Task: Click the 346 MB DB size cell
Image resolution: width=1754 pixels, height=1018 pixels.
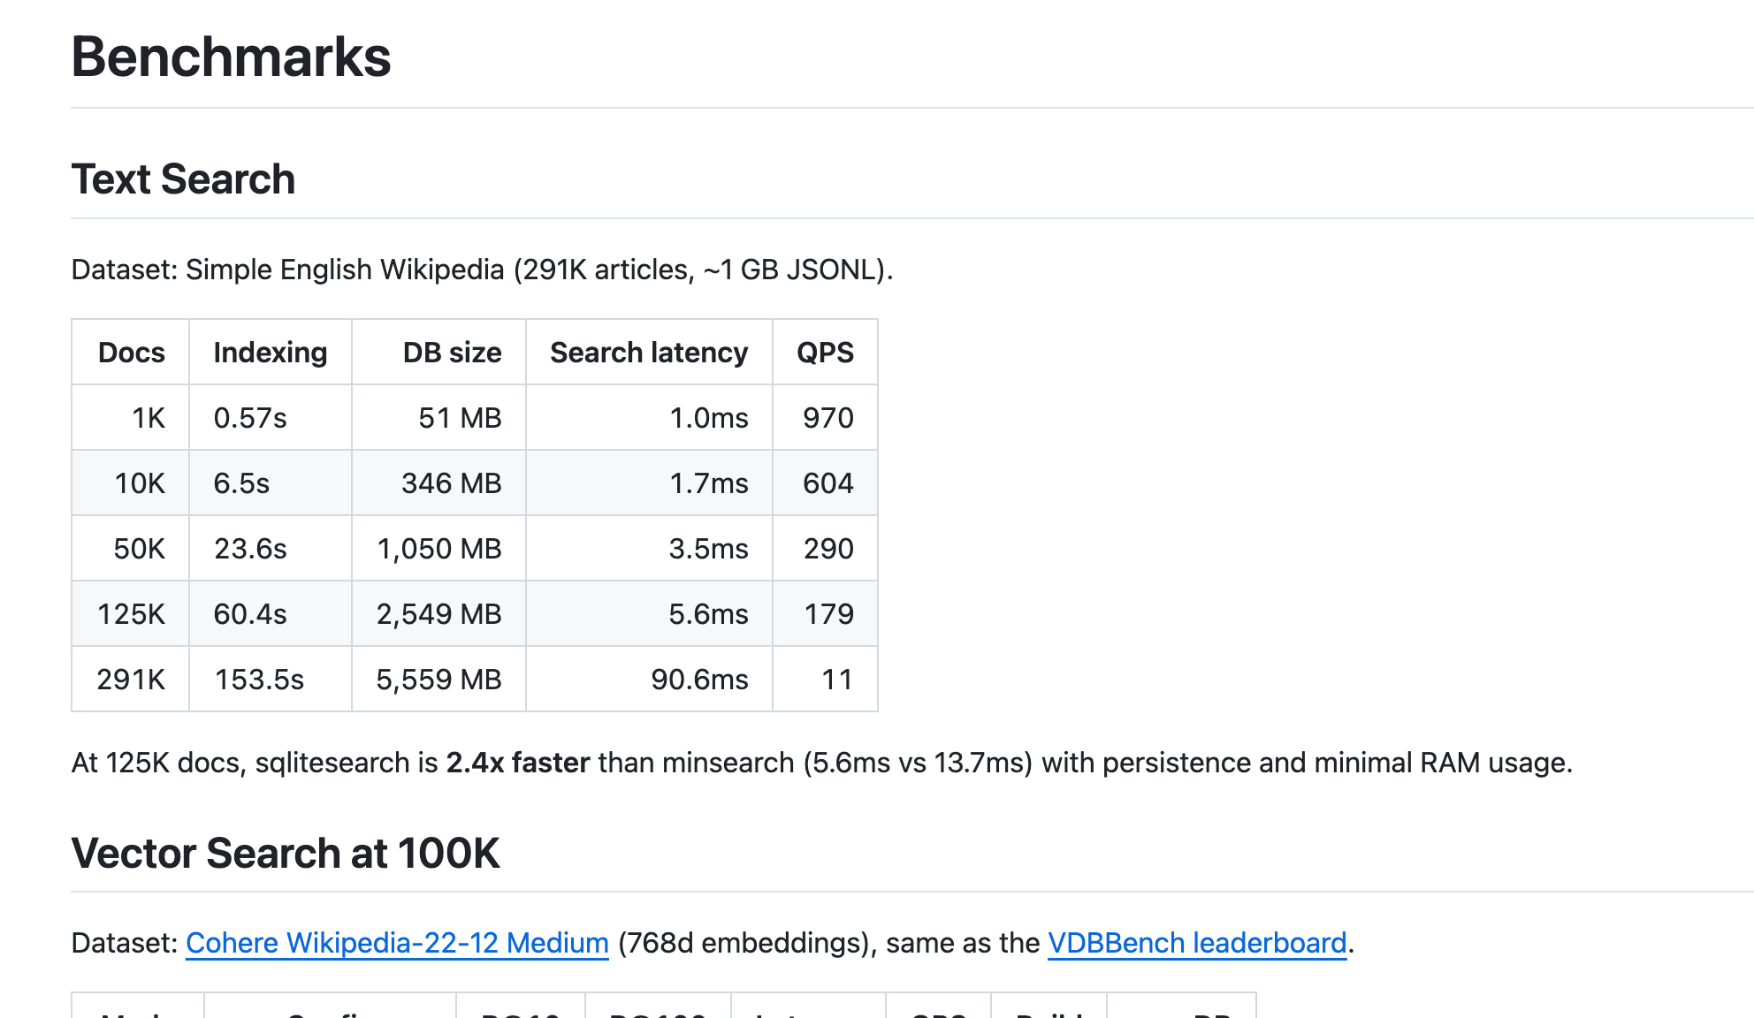Action: tap(451, 483)
